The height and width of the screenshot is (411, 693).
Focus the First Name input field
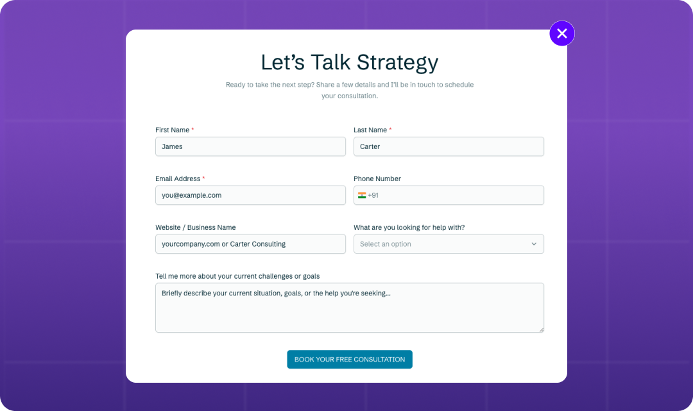[250, 146]
